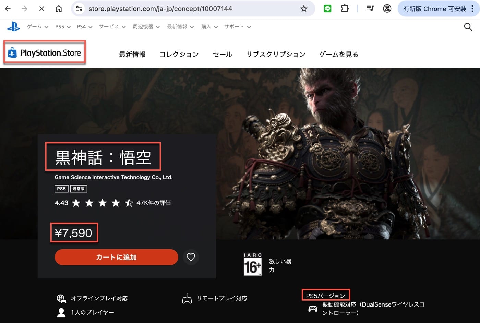480x323 pixels.
Task: Expand the PS5 dropdown menu
Action: (63, 27)
